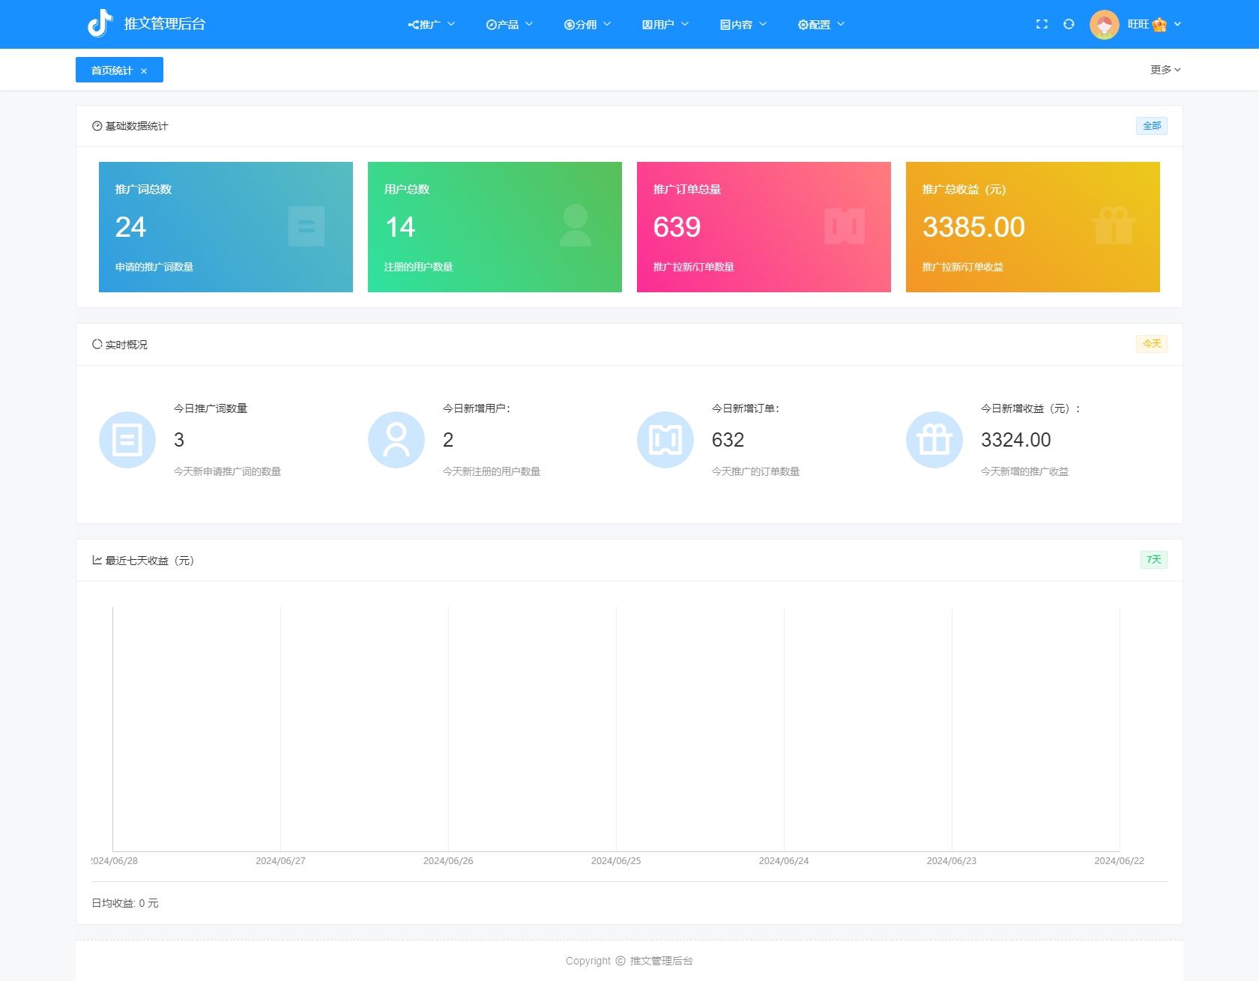This screenshot has height=981, width=1259.
Task: Click the 旺旺 username text
Action: (1138, 24)
